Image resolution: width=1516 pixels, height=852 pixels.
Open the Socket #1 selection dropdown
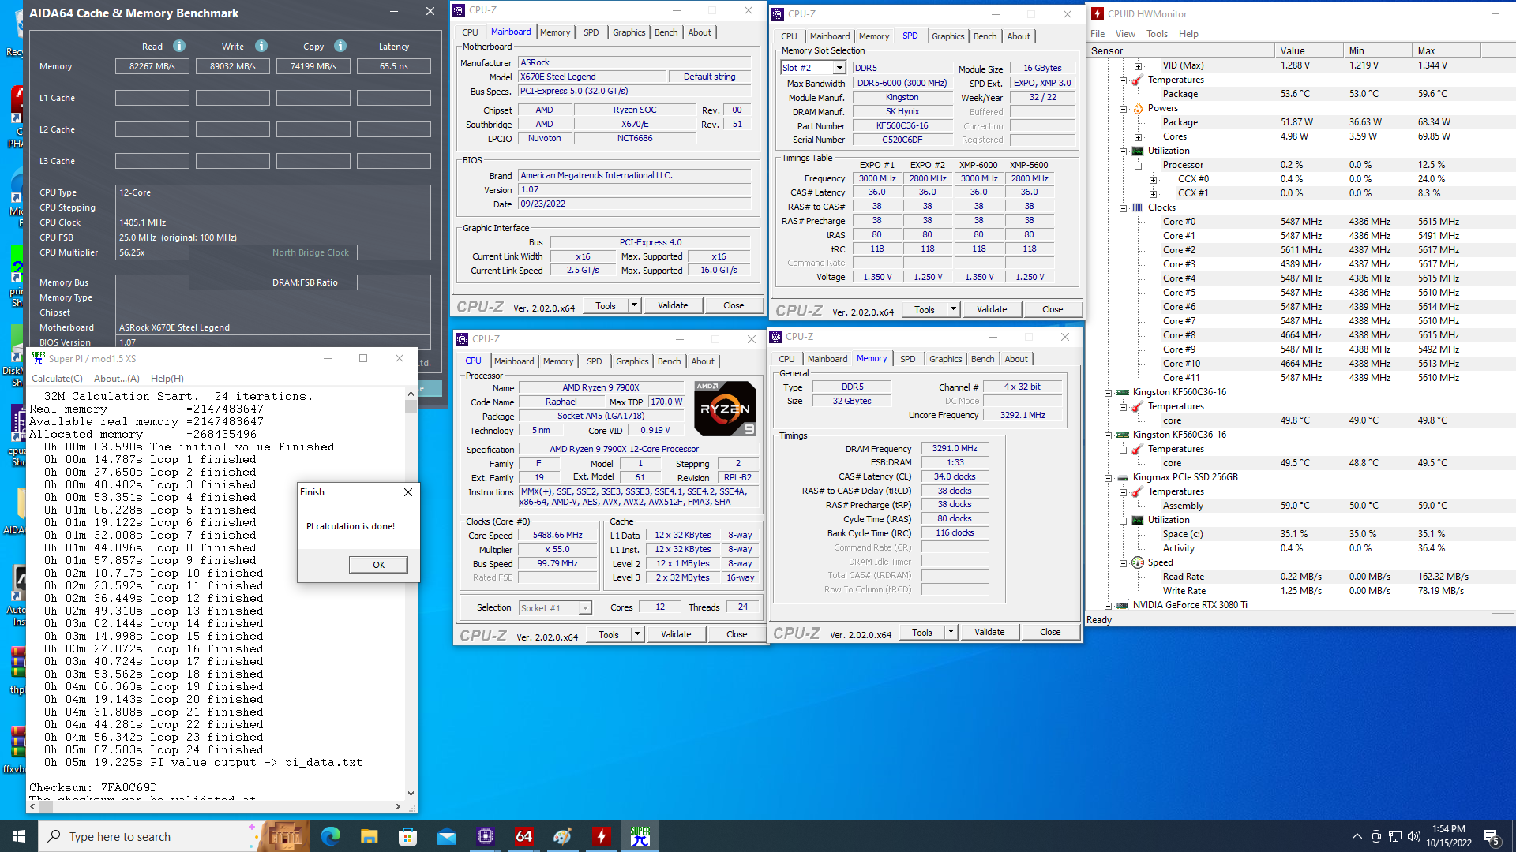584,608
